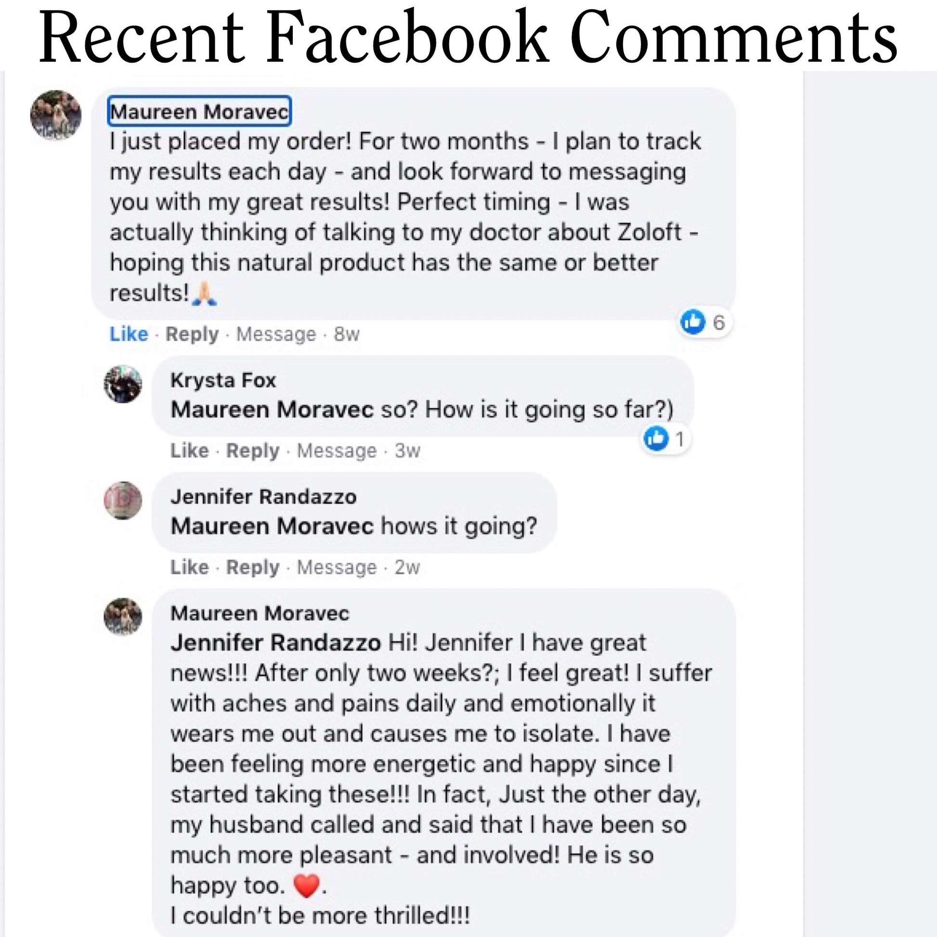This screenshot has height=937, width=937.
Task: Open Krysta Fox's profile picture
Action: 123,384
